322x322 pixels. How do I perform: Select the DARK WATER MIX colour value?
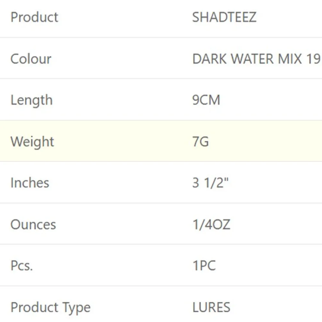tap(256, 59)
